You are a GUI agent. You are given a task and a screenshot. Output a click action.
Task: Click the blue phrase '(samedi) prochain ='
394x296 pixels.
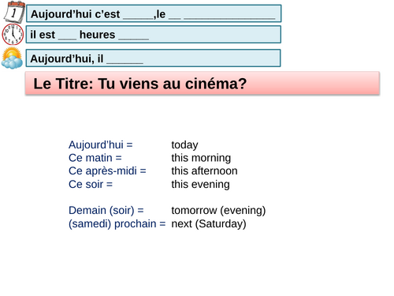coord(117,224)
